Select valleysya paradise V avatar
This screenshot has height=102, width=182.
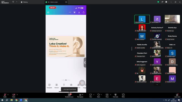click(x=157, y=61)
